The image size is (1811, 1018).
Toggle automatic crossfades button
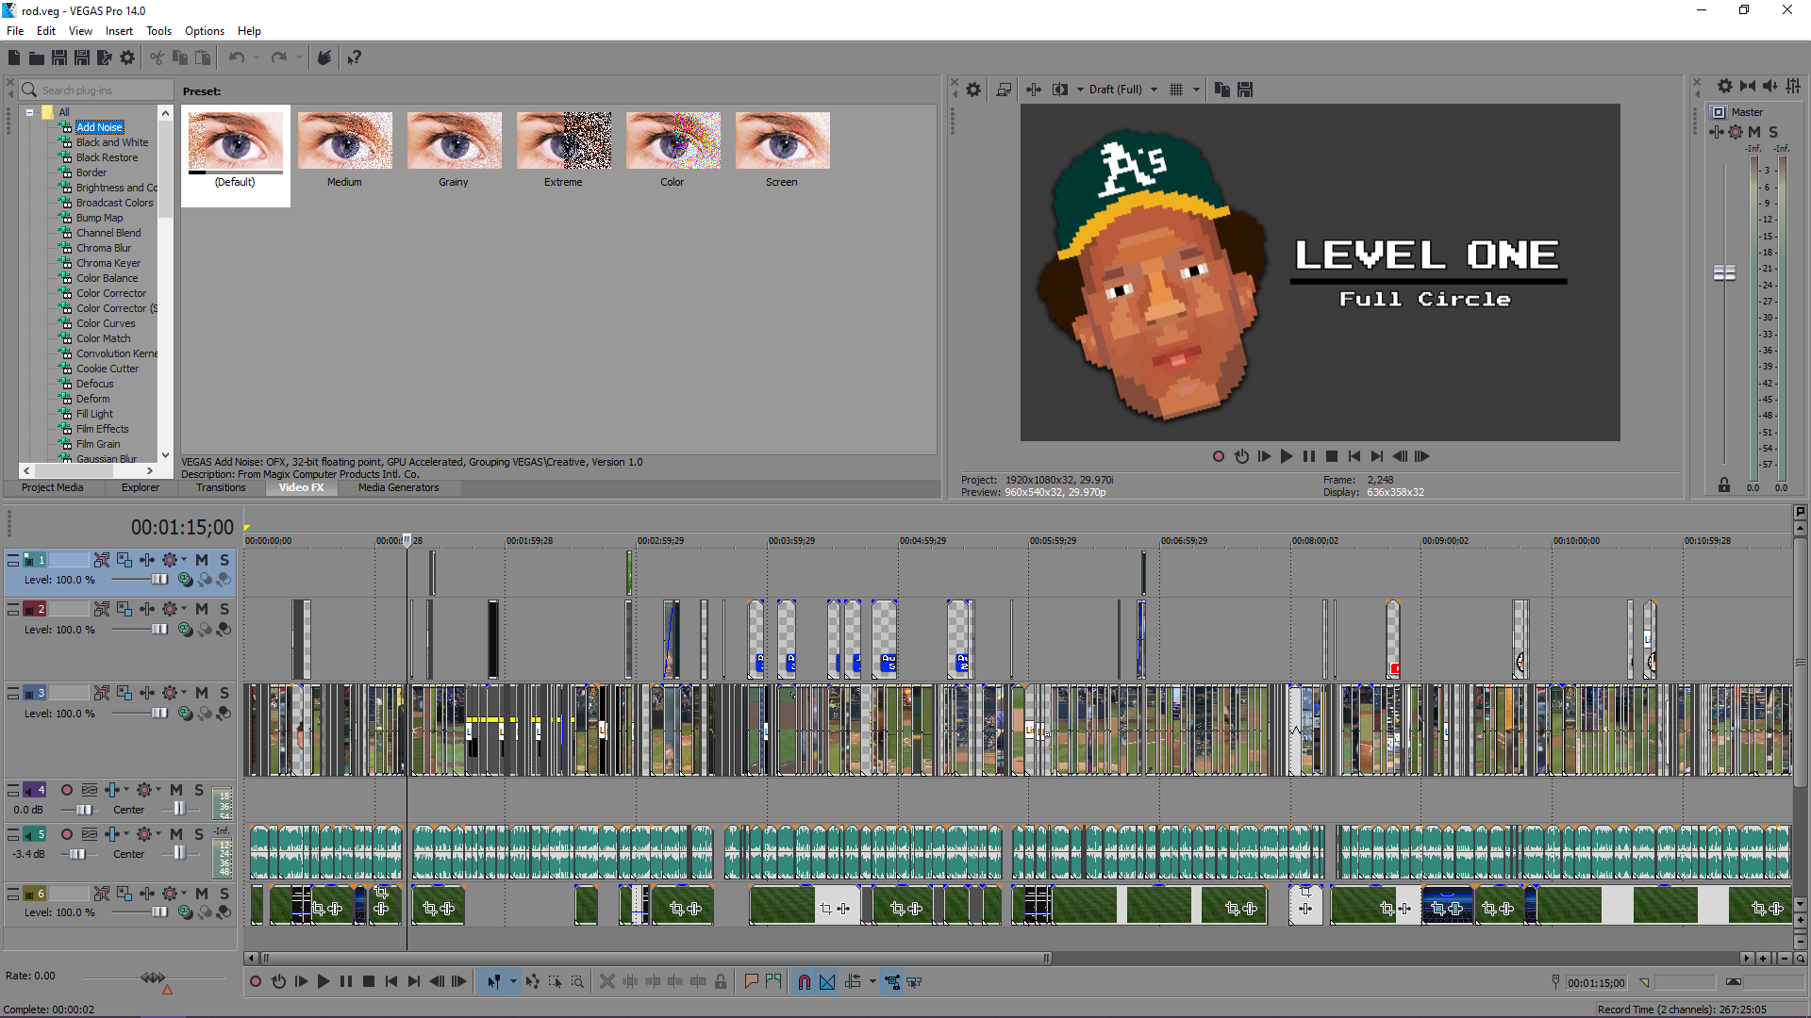pyautogui.click(x=827, y=982)
